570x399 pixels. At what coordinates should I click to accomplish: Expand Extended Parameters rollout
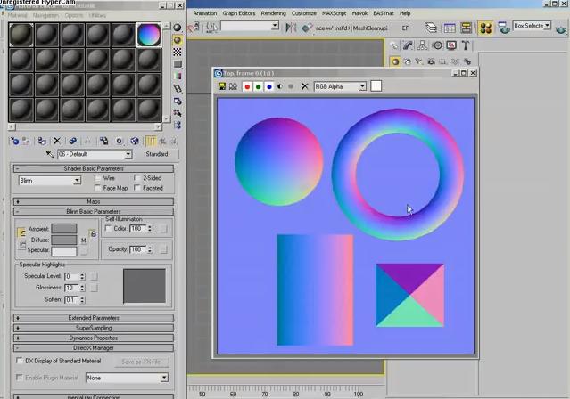pos(94,318)
